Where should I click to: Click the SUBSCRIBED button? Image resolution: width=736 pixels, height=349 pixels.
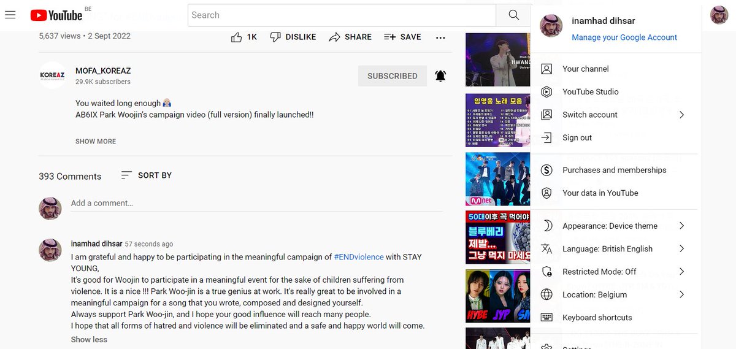393,76
